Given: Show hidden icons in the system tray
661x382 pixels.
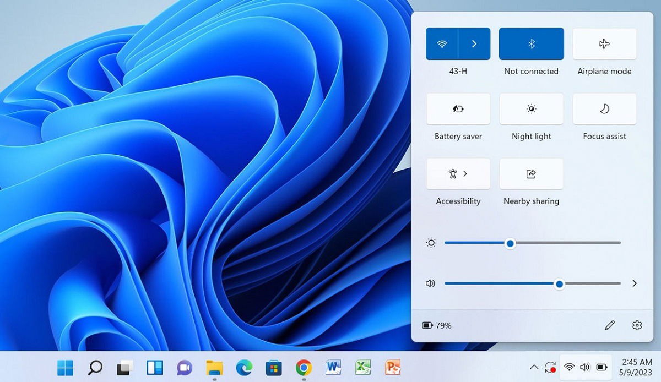Looking at the screenshot, I should (534, 367).
